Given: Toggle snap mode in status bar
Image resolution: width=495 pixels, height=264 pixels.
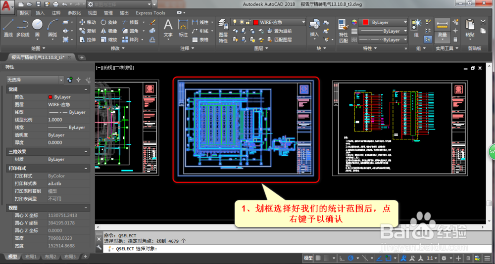Looking at the screenshot, I should [327, 258].
